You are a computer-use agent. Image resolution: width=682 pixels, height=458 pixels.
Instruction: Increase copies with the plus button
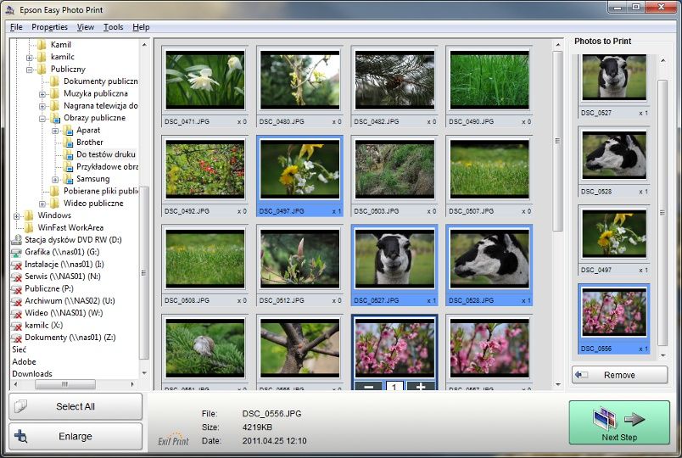[421, 386]
